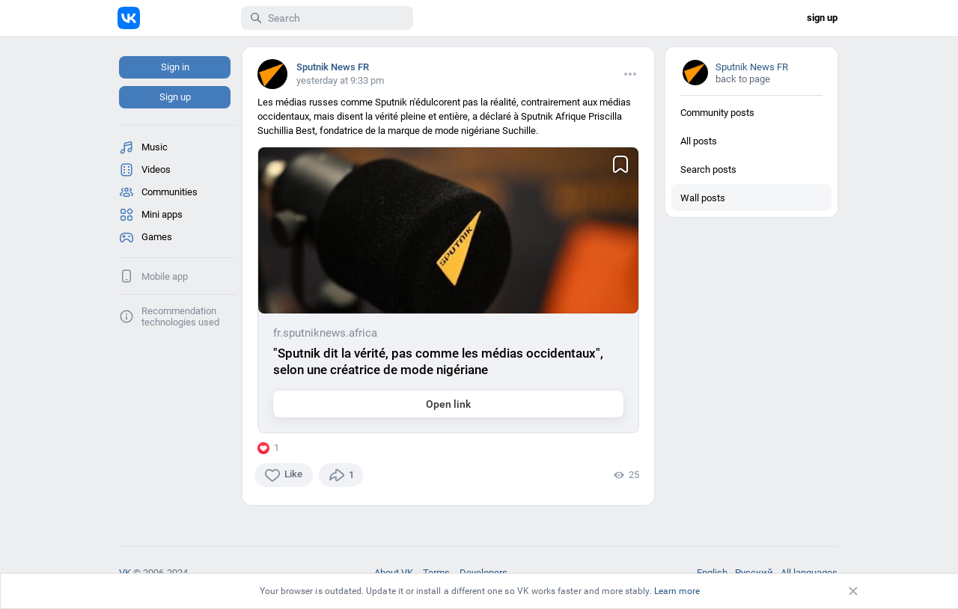Click the search magnifier icon
The height and width of the screenshot is (609, 958).
pos(256,18)
